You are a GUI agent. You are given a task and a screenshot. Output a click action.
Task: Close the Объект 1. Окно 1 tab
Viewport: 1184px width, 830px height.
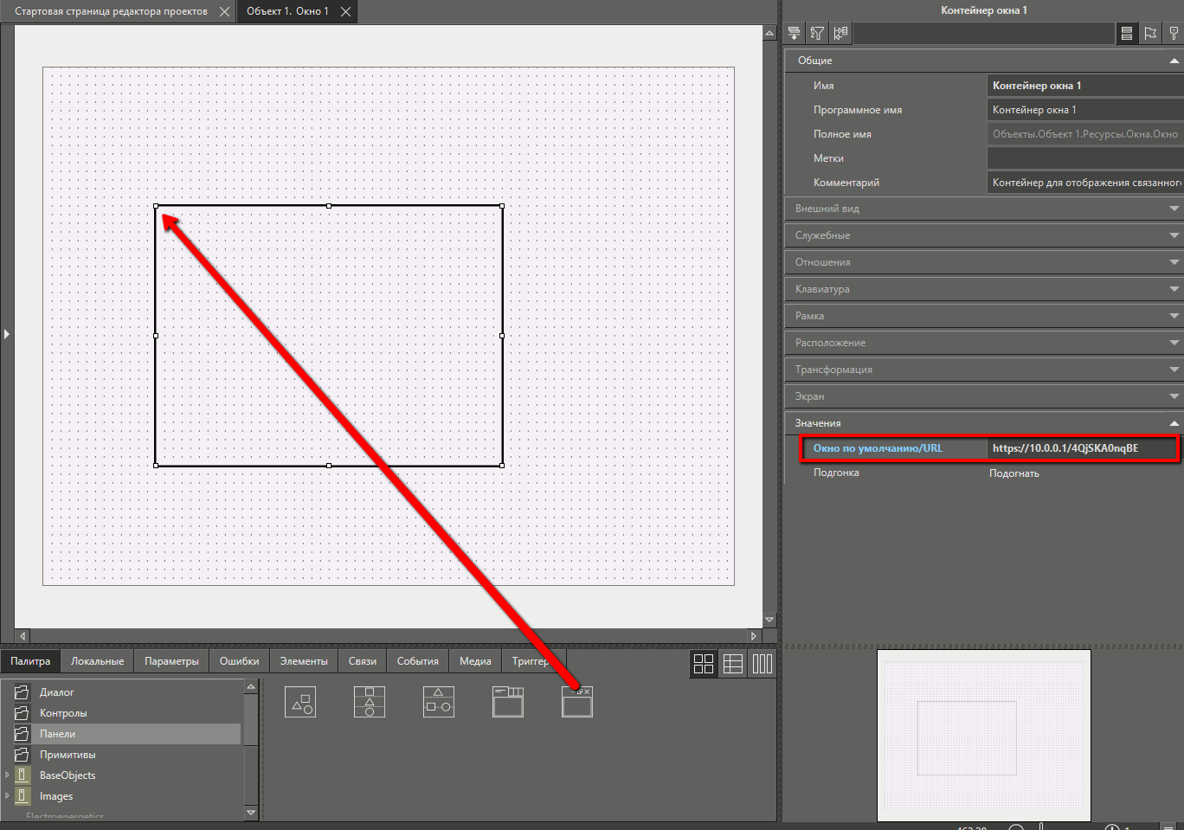[345, 12]
